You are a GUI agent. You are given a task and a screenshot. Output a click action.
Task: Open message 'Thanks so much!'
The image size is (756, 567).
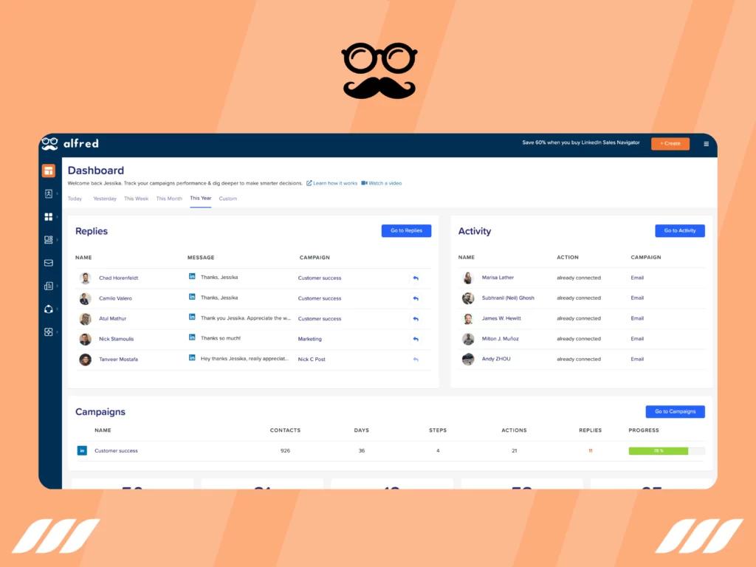tap(220, 338)
